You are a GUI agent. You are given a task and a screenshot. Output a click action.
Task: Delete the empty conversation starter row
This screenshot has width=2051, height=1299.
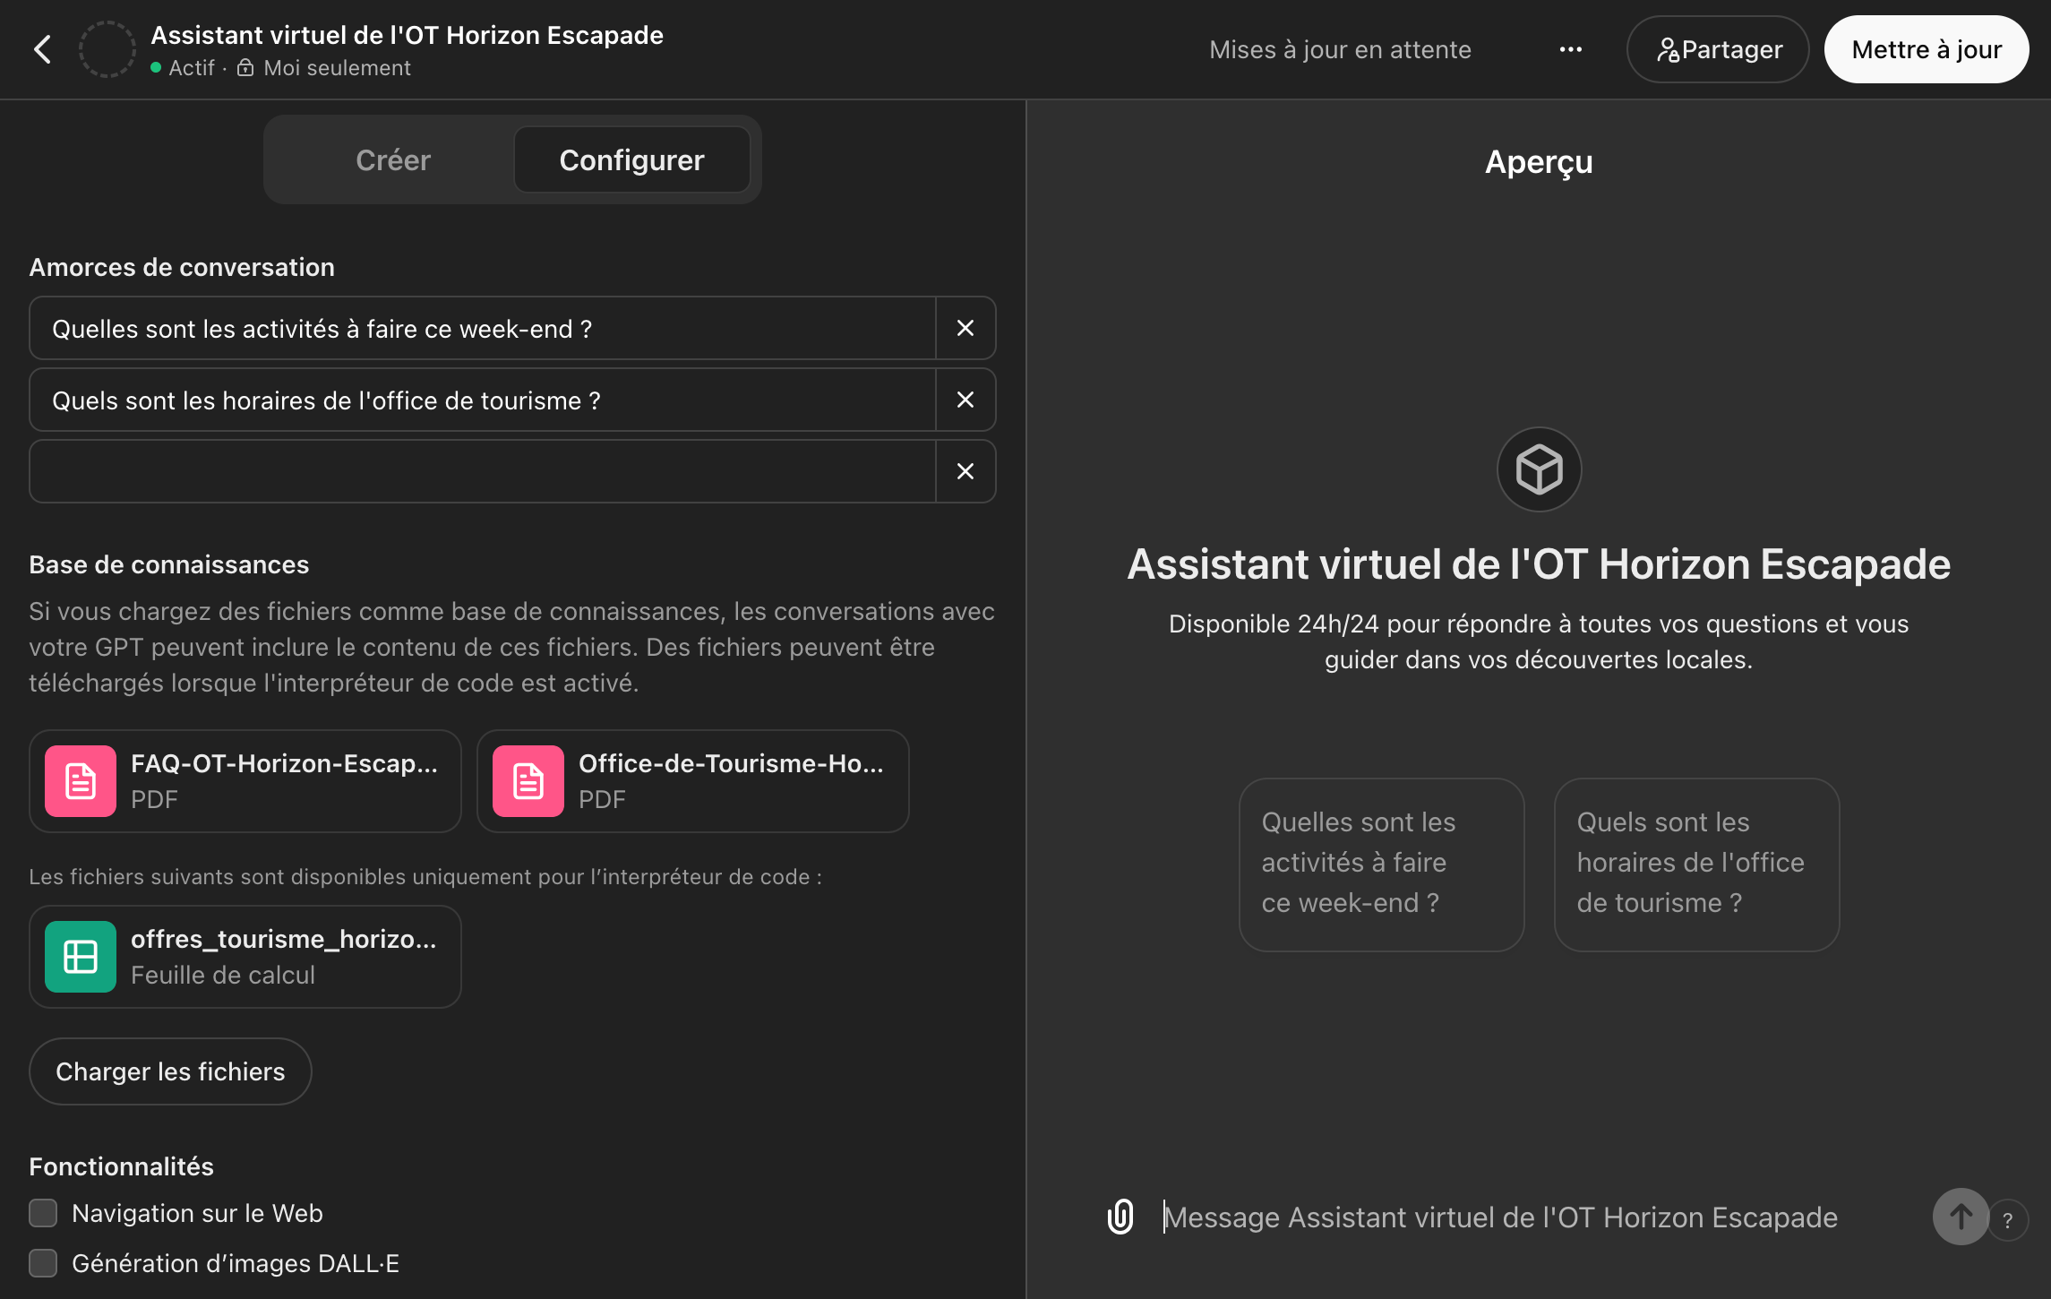coord(965,472)
